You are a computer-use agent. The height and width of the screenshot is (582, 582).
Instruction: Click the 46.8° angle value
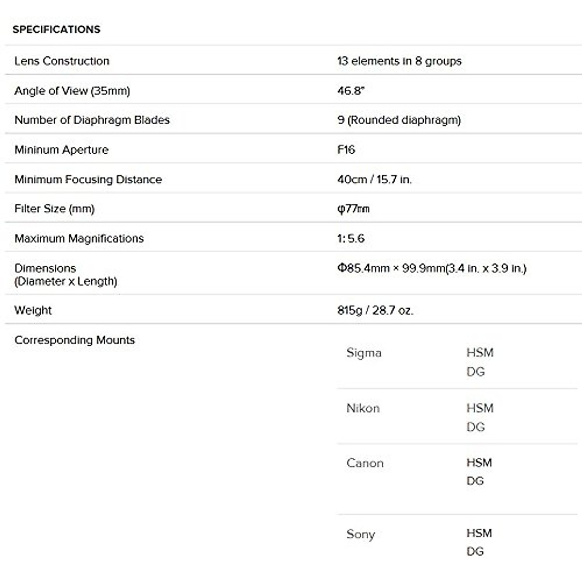pos(351,91)
